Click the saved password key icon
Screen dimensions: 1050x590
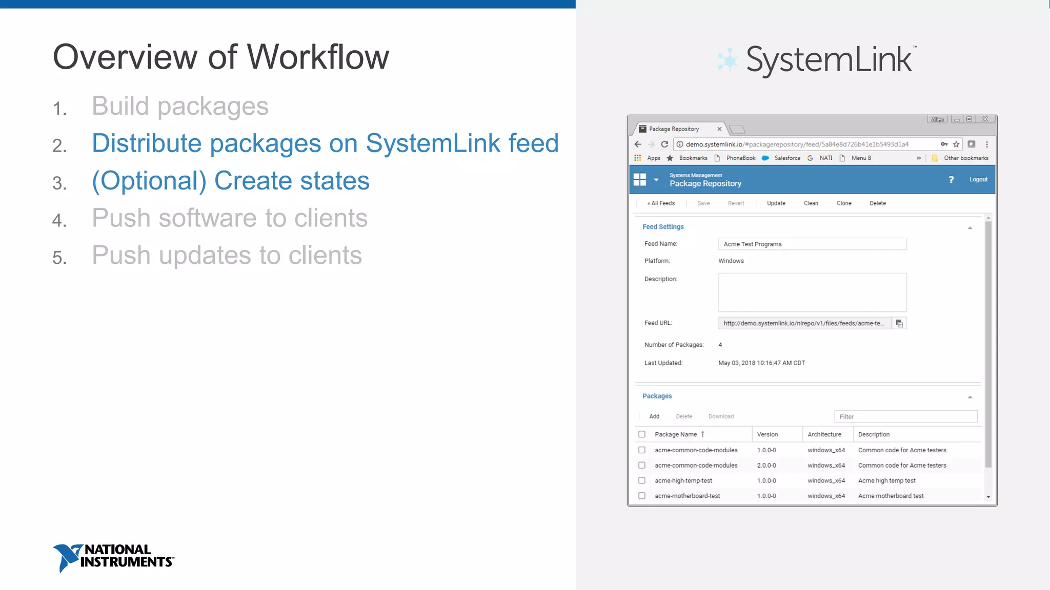[x=944, y=144]
